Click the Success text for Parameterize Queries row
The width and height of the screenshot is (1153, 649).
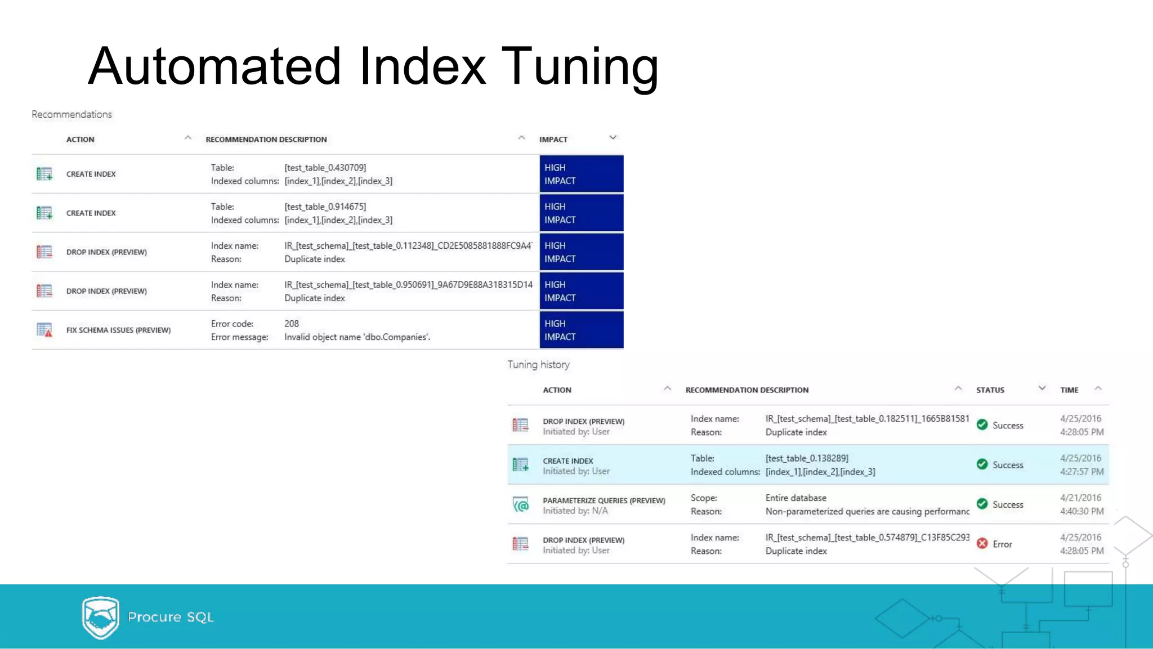(x=1008, y=505)
